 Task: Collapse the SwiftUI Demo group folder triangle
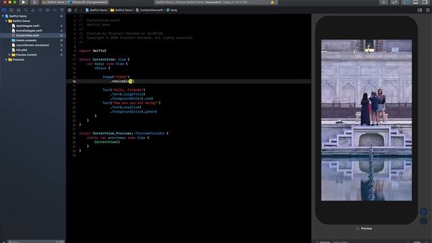point(6,21)
